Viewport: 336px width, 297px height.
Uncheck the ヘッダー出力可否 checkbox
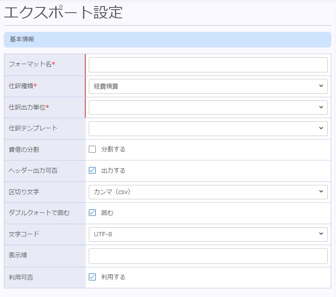tap(92, 171)
